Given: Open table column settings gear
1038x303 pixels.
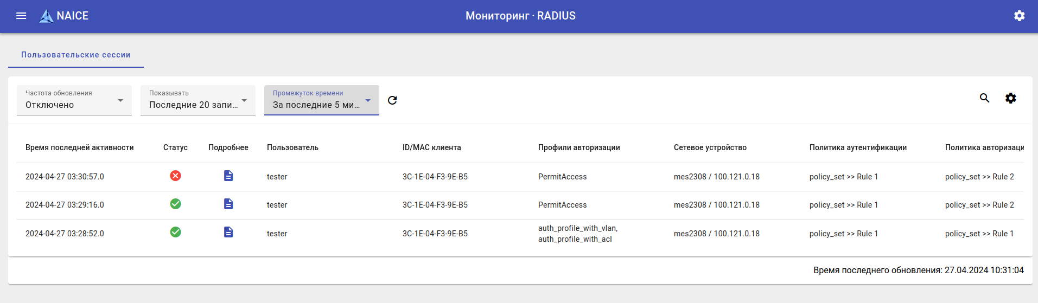Looking at the screenshot, I should tap(1010, 98).
